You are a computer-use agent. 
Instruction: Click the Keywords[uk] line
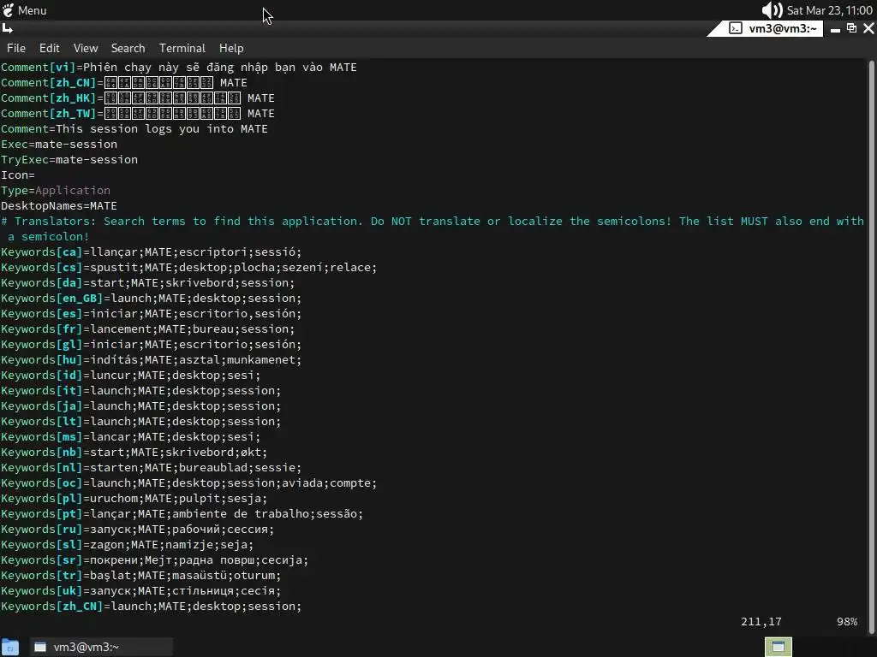pos(141,591)
